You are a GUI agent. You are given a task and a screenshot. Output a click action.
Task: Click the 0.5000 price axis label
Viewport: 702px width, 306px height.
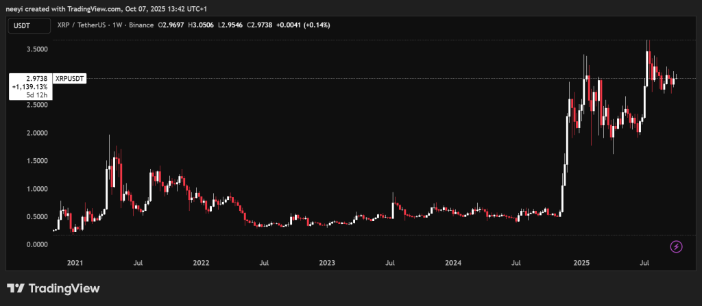coord(36,217)
